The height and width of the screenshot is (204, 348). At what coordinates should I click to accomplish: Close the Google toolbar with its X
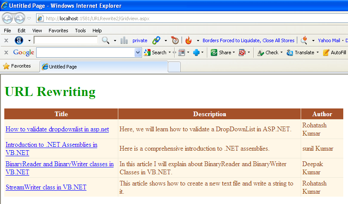[x=6, y=53]
